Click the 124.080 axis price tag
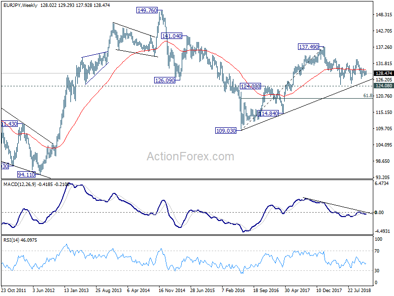The height and width of the screenshot is (296, 394). click(x=384, y=86)
